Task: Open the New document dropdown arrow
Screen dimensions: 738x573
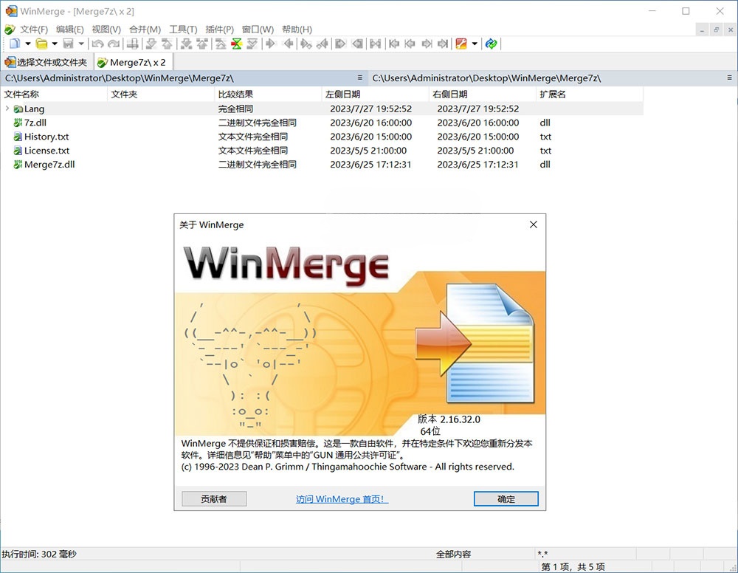Action: tap(28, 44)
